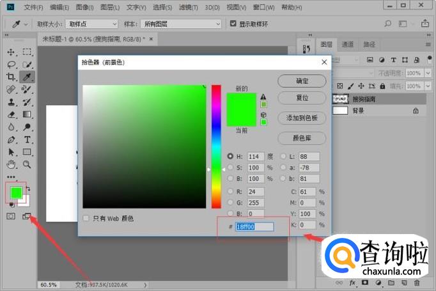The image size is (436, 291).
Task: Open the 取样大小 dropdown
Action: tap(92, 24)
